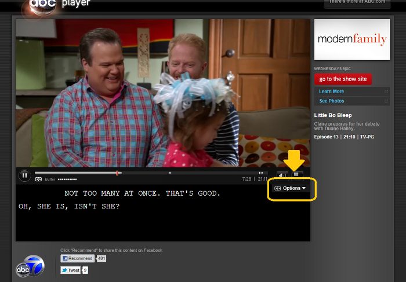Click the Claire prepares for her debate description

click(x=347, y=126)
